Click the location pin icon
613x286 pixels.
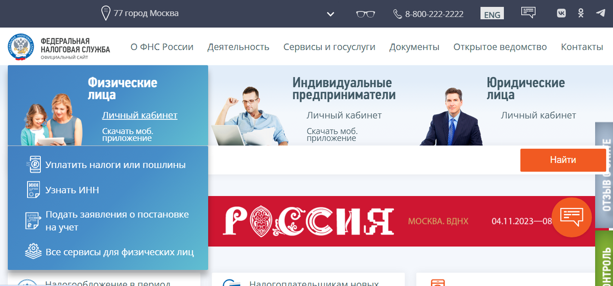106,13
